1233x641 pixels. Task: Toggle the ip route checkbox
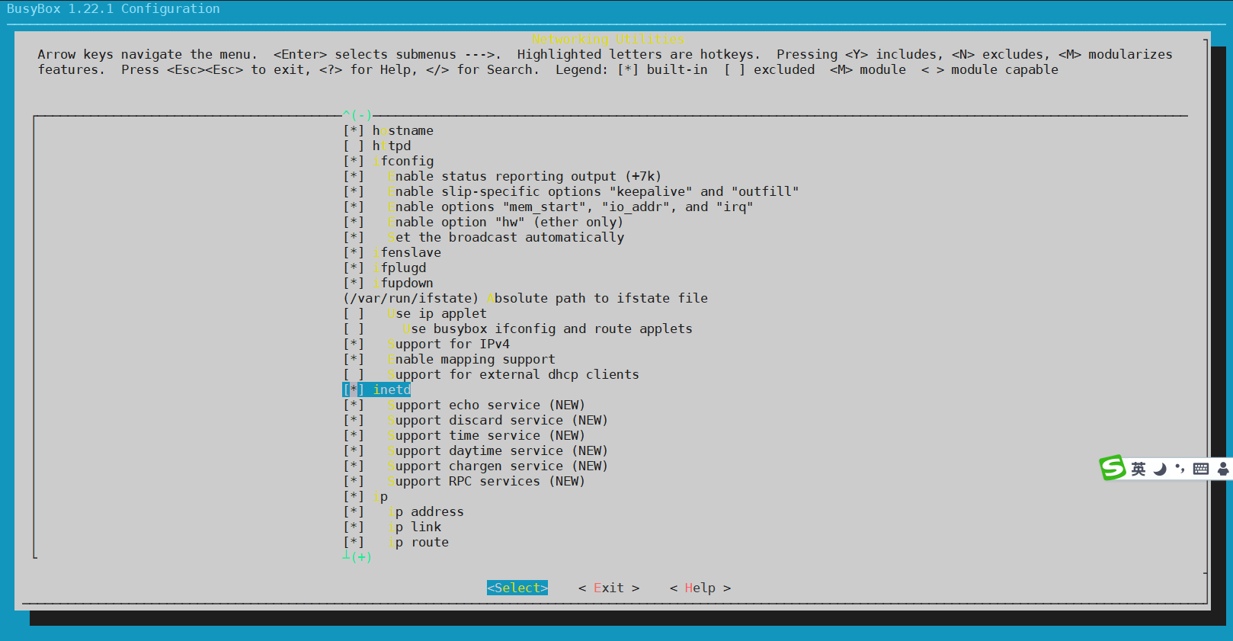click(x=354, y=543)
